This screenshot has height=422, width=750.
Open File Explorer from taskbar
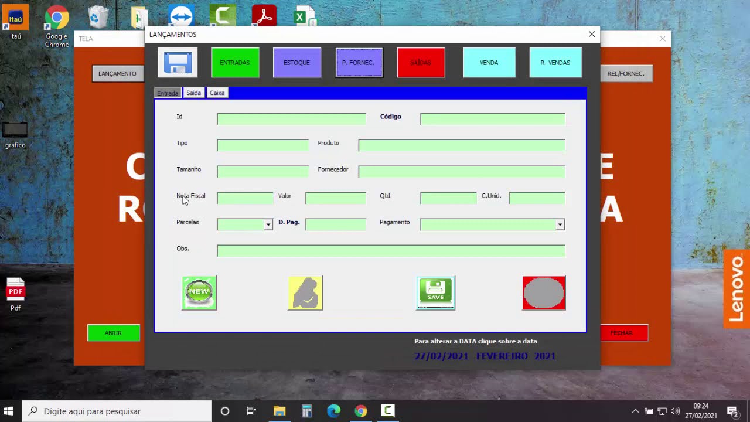click(279, 411)
